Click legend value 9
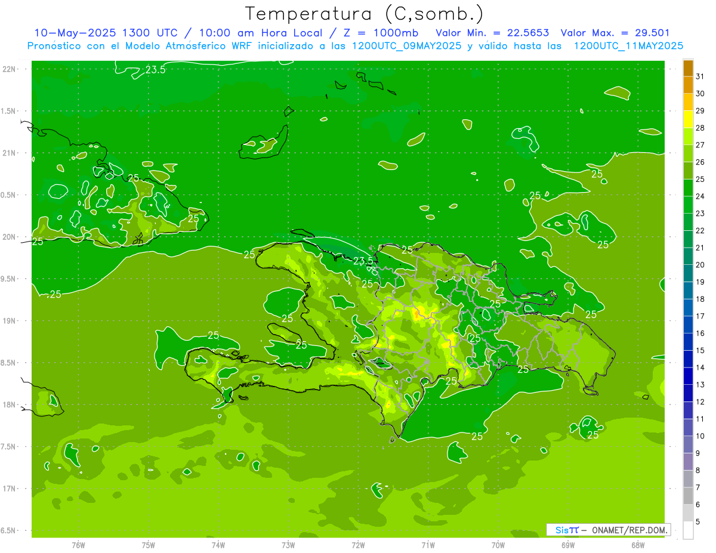Image resolution: width=716 pixels, height=553 pixels. click(698, 453)
